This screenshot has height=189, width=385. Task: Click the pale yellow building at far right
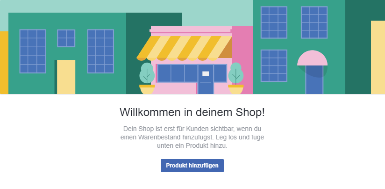point(378,57)
